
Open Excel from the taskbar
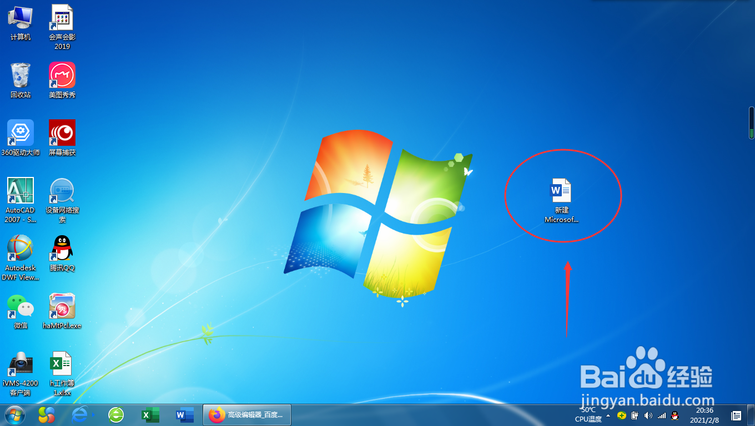pos(150,415)
